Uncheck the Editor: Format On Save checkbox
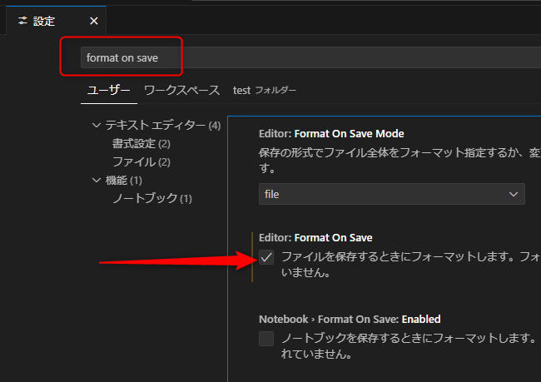Screen dimensions: 541x382 pyautogui.click(x=266, y=257)
